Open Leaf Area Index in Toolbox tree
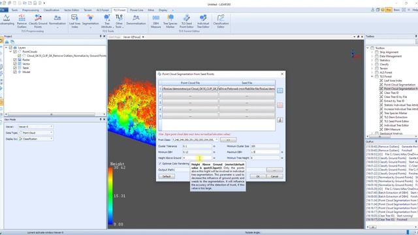Viewport: 418px width, 235px height. pyautogui.click(x=393, y=80)
